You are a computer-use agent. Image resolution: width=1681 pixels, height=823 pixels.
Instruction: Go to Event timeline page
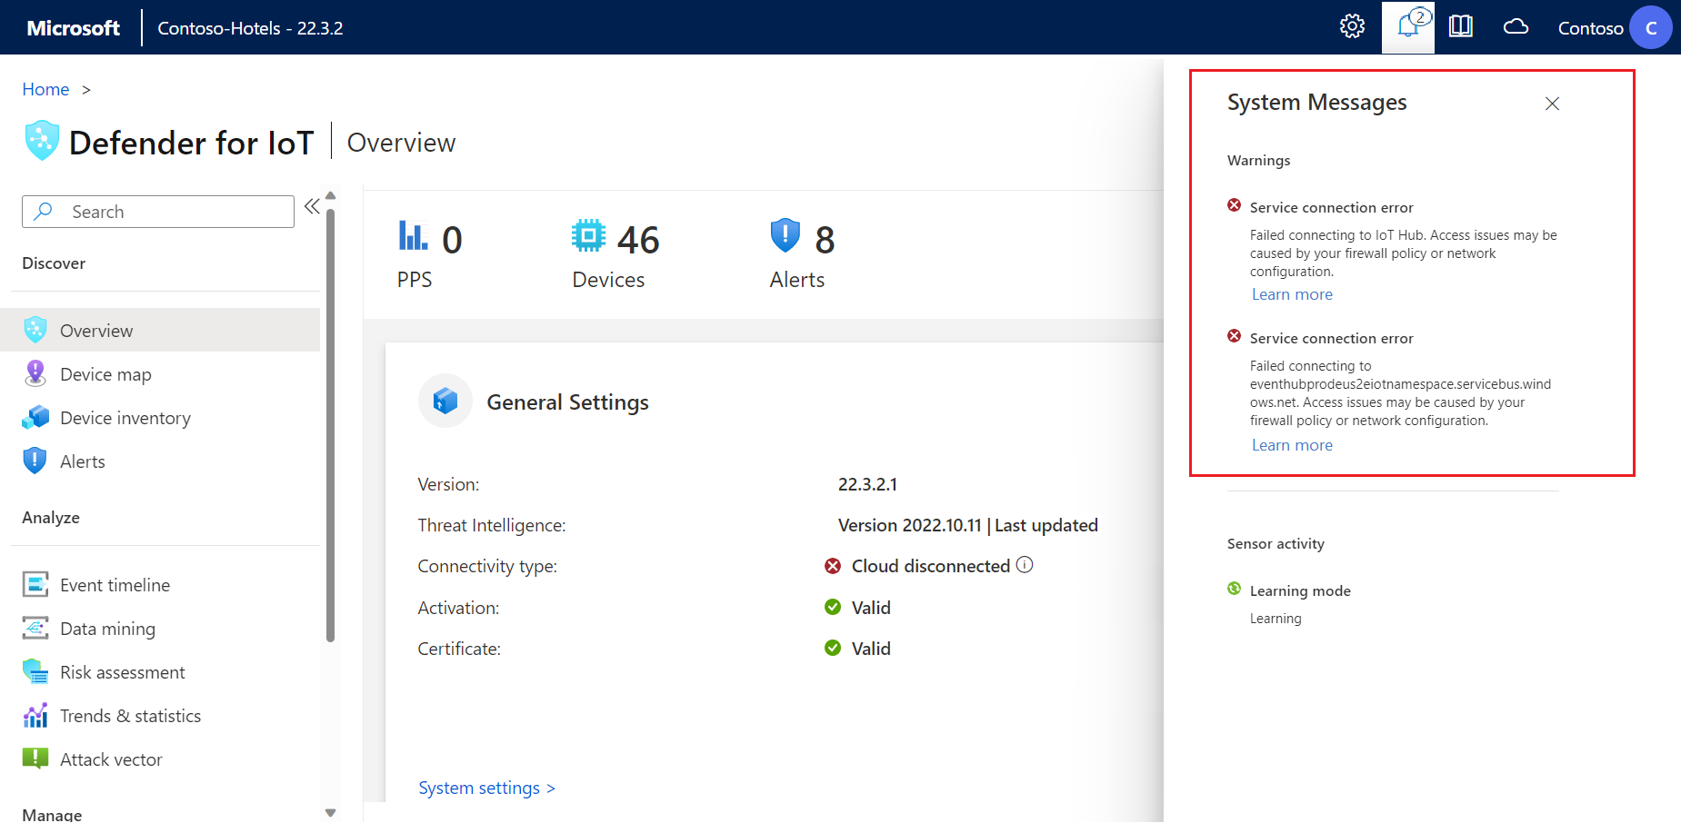click(115, 585)
